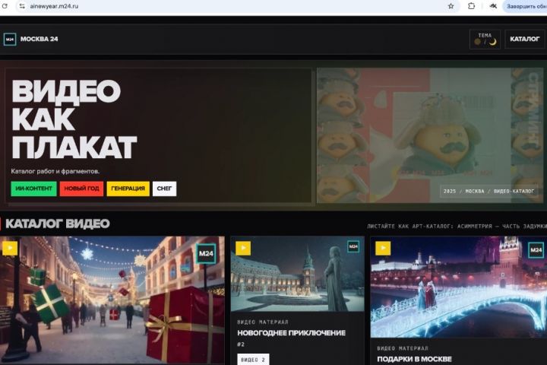Toggle the ТЕМА light/dark theme switch
547x365 pixels.
[x=485, y=39]
